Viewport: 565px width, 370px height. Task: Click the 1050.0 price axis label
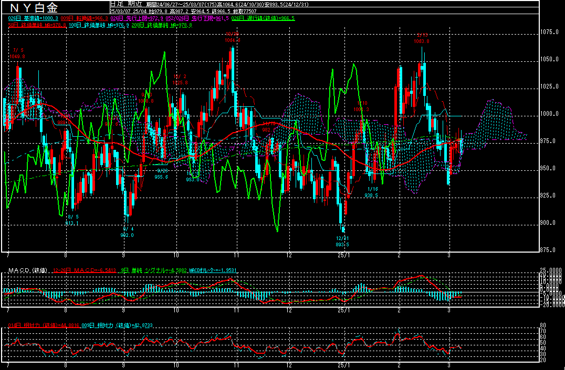tap(549, 59)
